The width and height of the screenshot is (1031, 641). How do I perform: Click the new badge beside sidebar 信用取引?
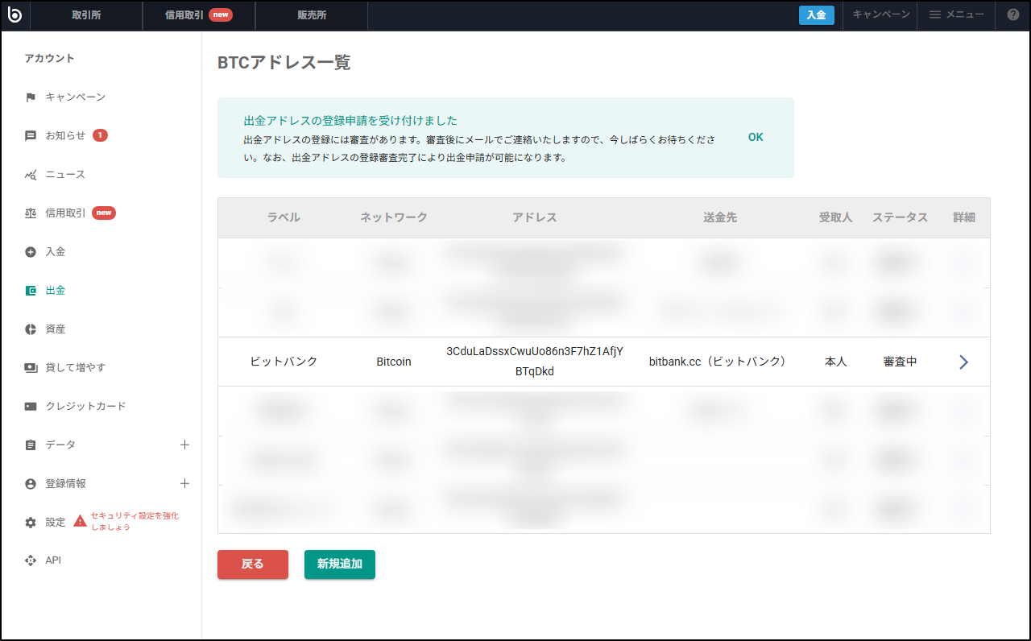pyautogui.click(x=104, y=213)
